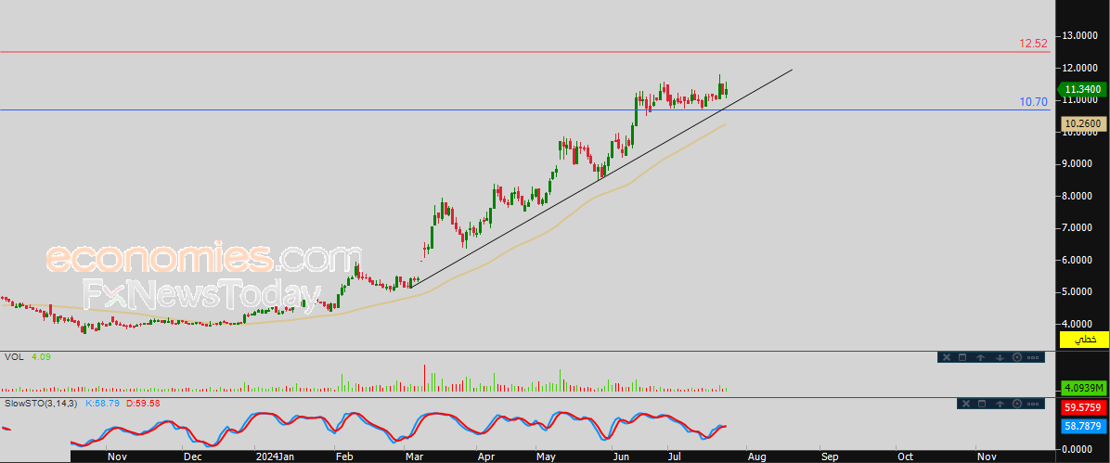
Task: Click the 13.0000 price axis label
Action: pyautogui.click(x=1081, y=35)
